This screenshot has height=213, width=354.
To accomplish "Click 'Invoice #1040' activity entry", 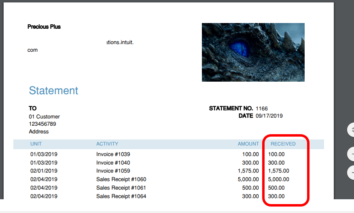I will coord(113,163).
